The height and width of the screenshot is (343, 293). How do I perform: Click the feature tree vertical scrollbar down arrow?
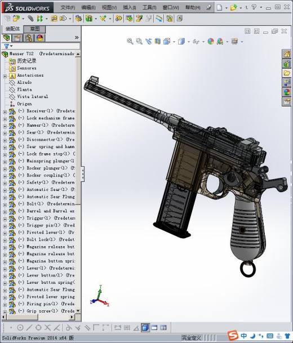coord(78,311)
